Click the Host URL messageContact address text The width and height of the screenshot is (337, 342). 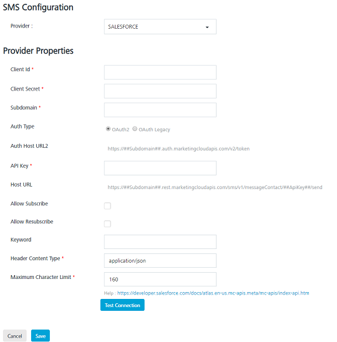tap(215, 187)
